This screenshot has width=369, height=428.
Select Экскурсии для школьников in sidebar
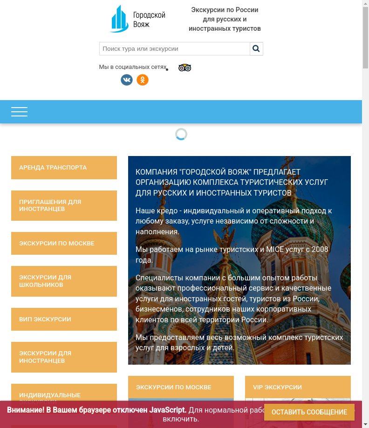(x=64, y=281)
